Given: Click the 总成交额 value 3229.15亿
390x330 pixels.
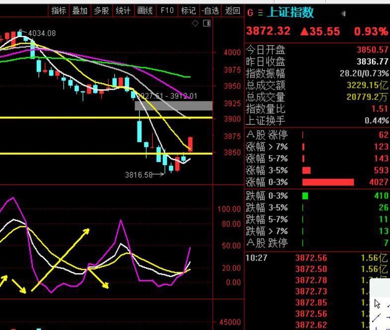Looking at the screenshot, I should [x=367, y=85].
